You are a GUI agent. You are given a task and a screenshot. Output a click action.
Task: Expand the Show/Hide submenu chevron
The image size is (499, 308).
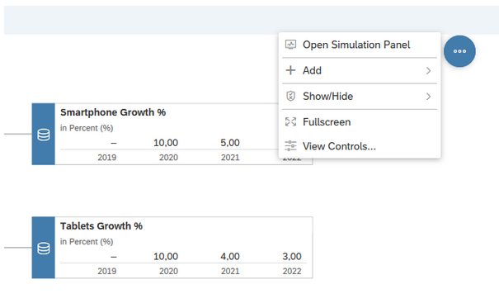pos(429,97)
